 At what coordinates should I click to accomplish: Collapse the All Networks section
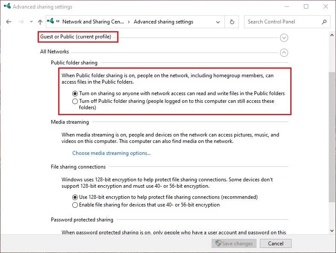point(284,53)
